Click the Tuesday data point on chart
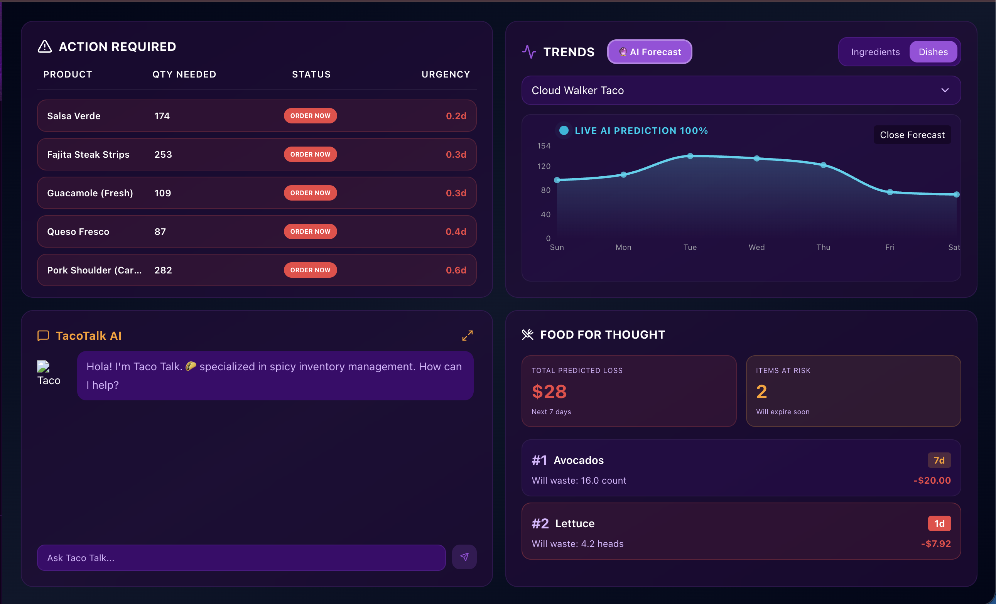The height and width of the screenshot is (604, 996). (690, 156)
